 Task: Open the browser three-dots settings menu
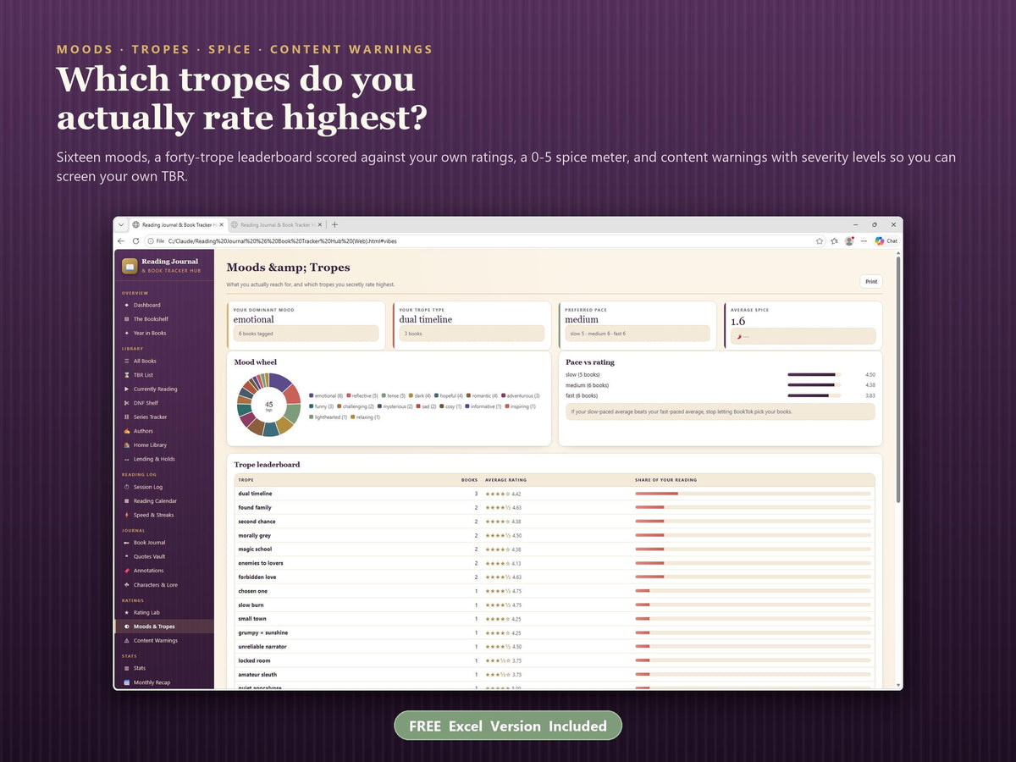[x=864, y=241]
